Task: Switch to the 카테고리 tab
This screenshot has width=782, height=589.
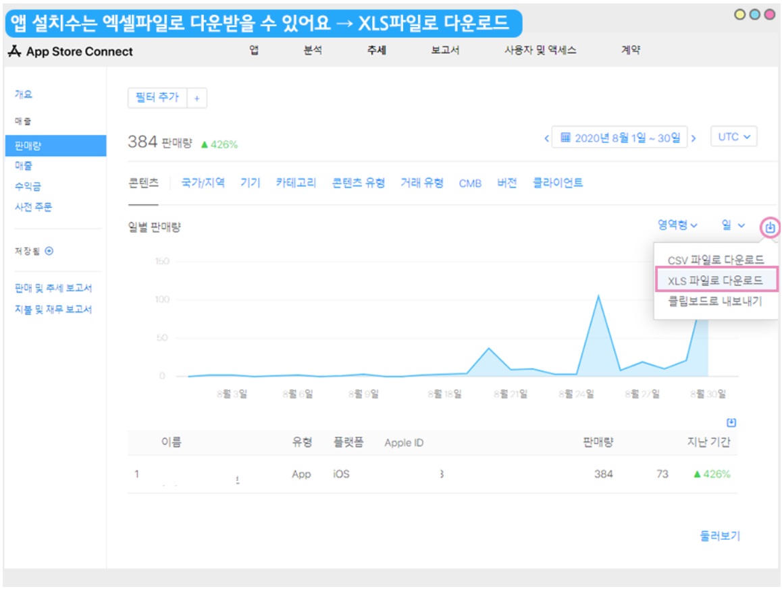Action: [296, 183]
